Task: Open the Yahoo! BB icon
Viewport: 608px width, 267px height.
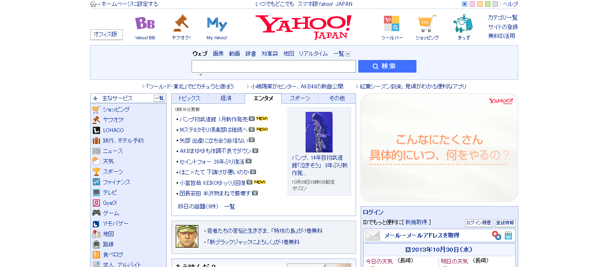Action: coord(145,23)
